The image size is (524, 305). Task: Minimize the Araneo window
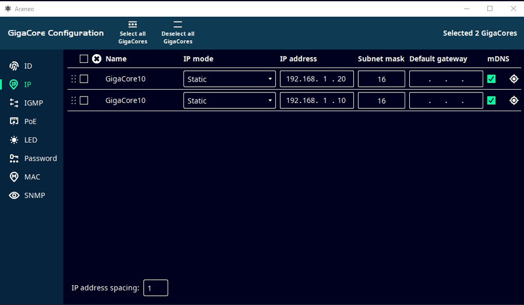(x=466, y=9)
